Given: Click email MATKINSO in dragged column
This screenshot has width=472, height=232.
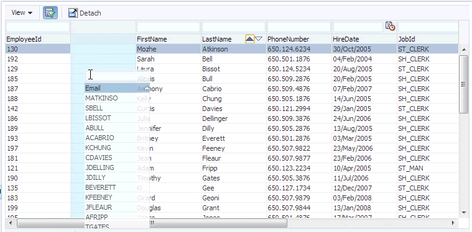Looking at the screenshot, I should click(102, 98).
